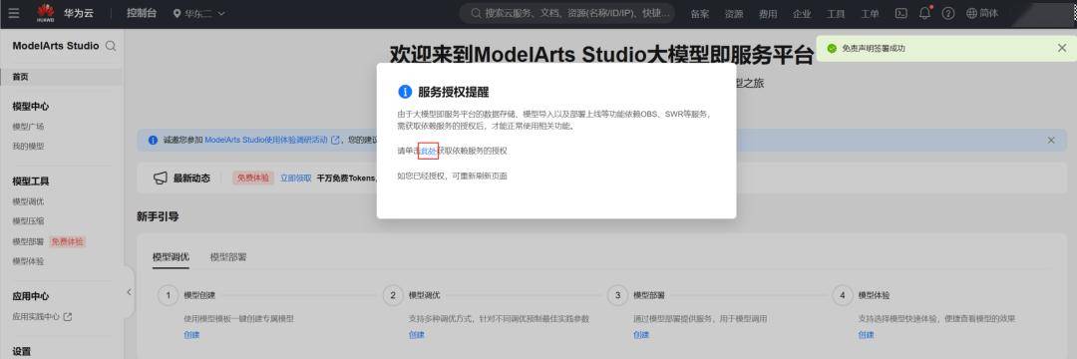Screen dimensions: 1077x359
Task: Click 创建 under 模型体验 step
Action: [866, 335]
